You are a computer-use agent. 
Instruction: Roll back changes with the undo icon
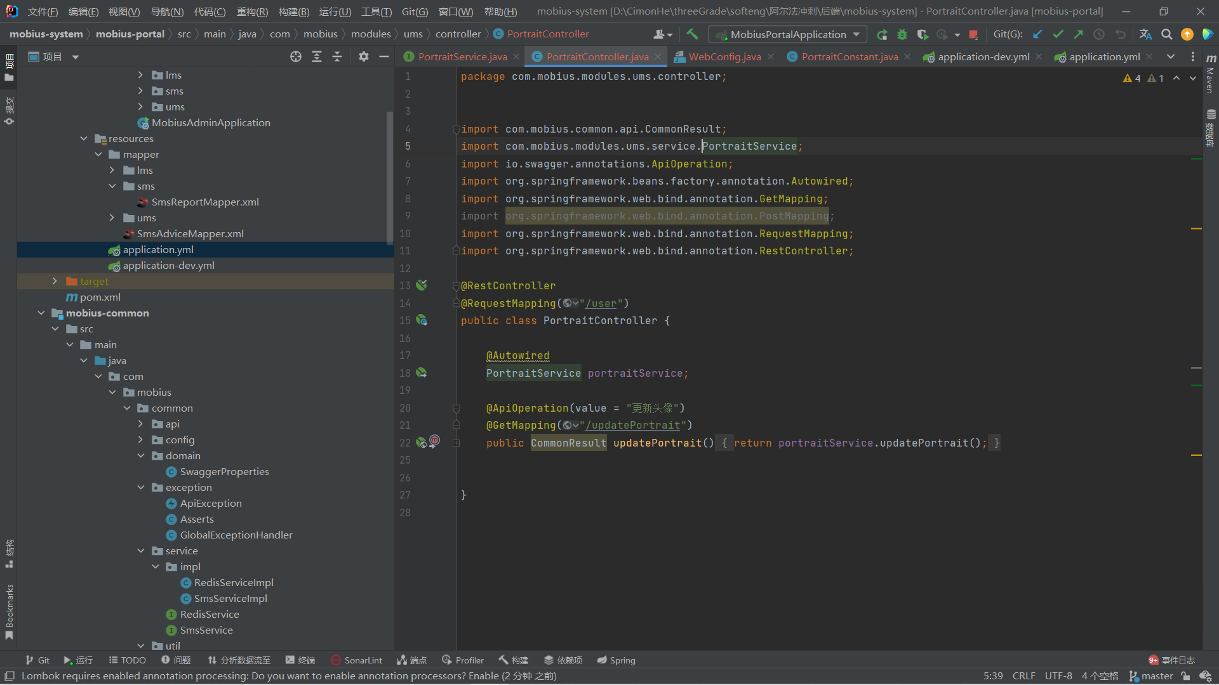[x=1120, y=34]
